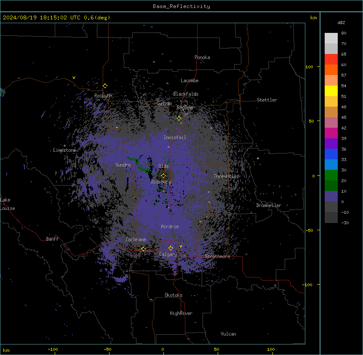The image size is (363, 355).
Task: Click the red swatch between 65 and 60
Action: [x=331, y=59]
